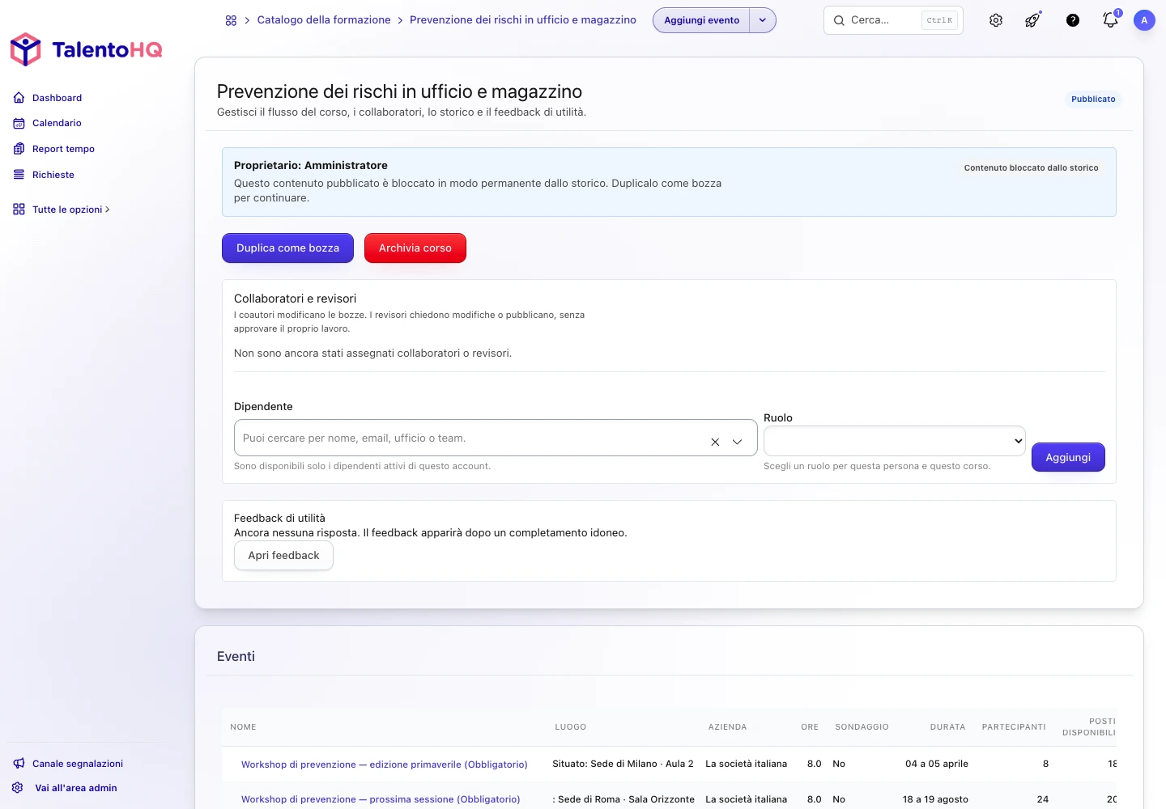Click the Pubblicato status badge
Screen dimensions: 1166x809
pos(1093,99)
